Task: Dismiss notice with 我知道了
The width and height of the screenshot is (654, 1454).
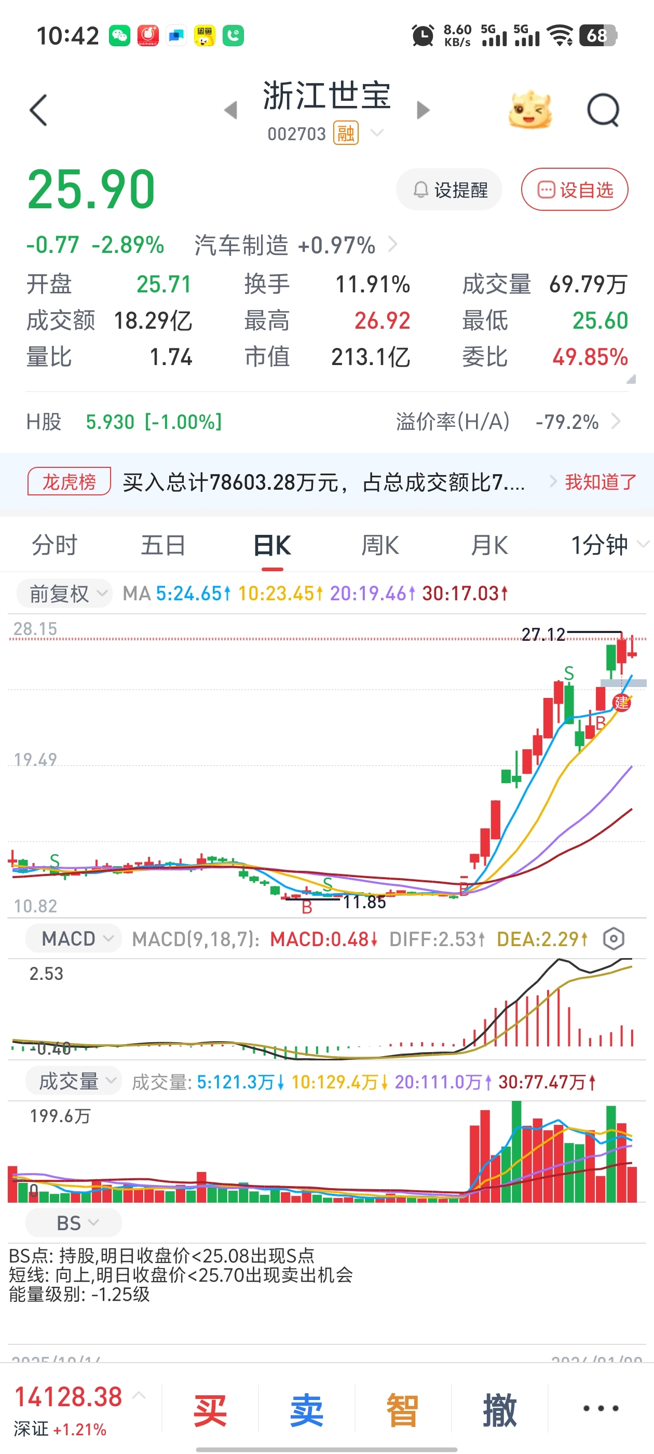Action: point(601,482)
